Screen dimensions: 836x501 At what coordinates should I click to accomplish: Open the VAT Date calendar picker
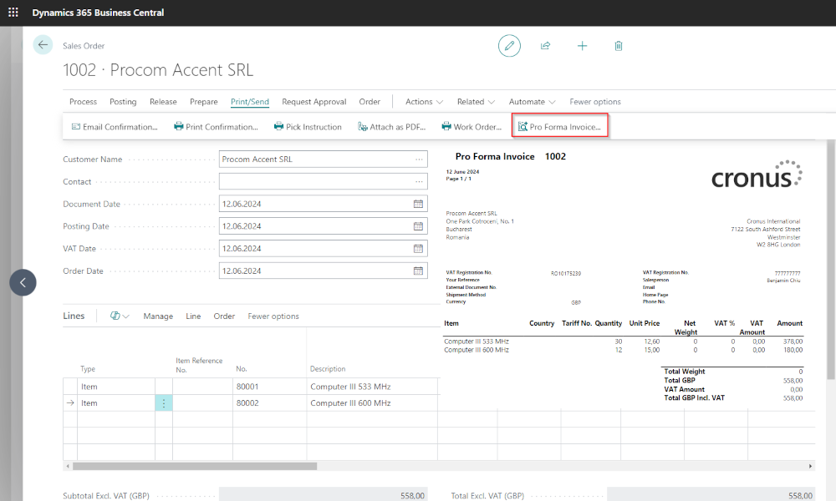tap(419, 249)
